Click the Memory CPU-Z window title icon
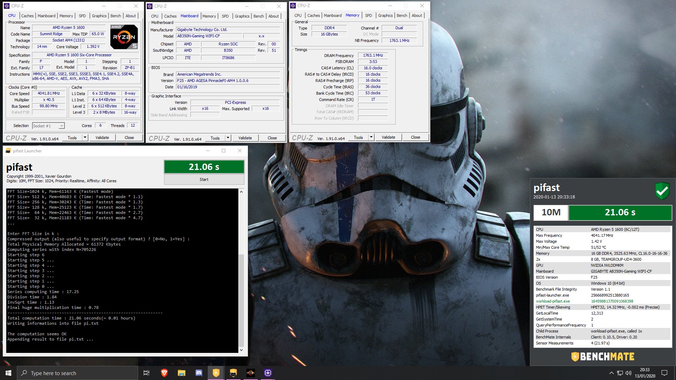 [293, 6]
